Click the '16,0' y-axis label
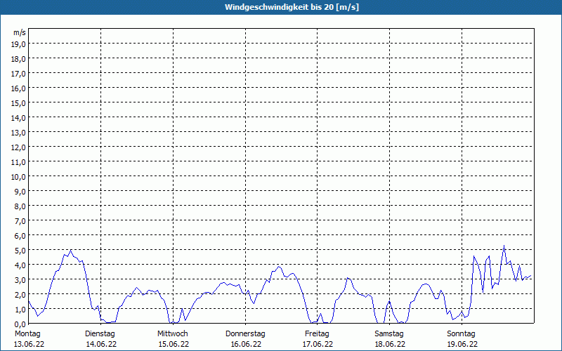 click(19, 88)
